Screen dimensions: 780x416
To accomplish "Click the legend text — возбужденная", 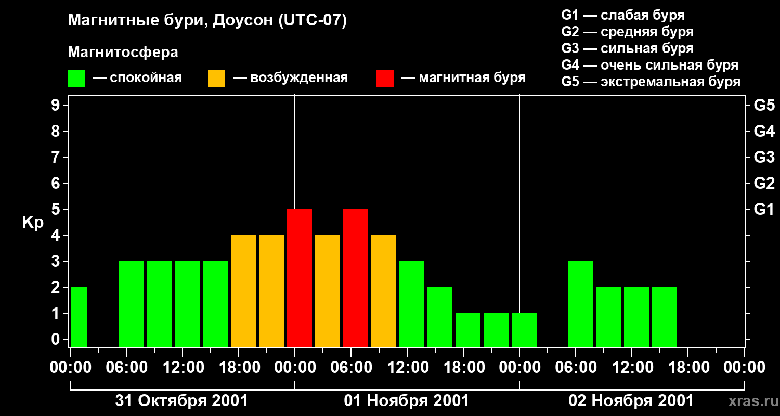I will (290, 79).
